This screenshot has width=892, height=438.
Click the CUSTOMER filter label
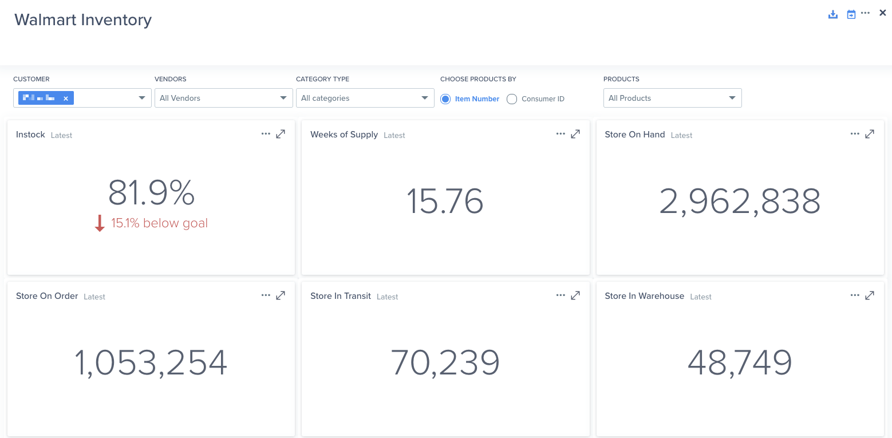(x=31, y=79)
